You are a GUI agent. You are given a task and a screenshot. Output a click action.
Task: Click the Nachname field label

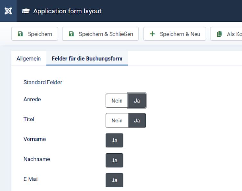(x=37, y=159)
